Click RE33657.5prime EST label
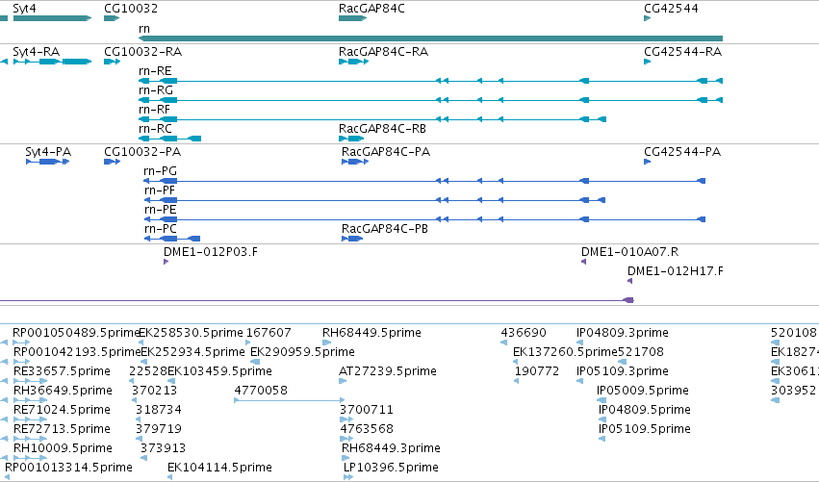 click(x=62, y=371)
